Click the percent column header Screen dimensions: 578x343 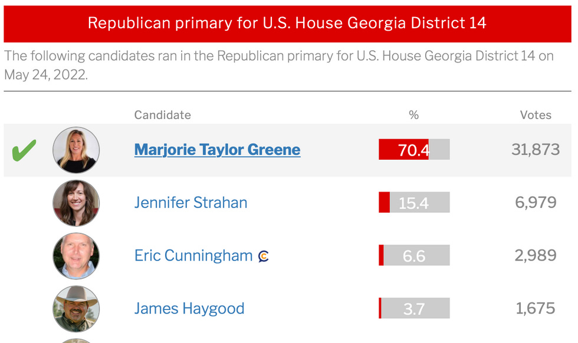pos(414,115)
